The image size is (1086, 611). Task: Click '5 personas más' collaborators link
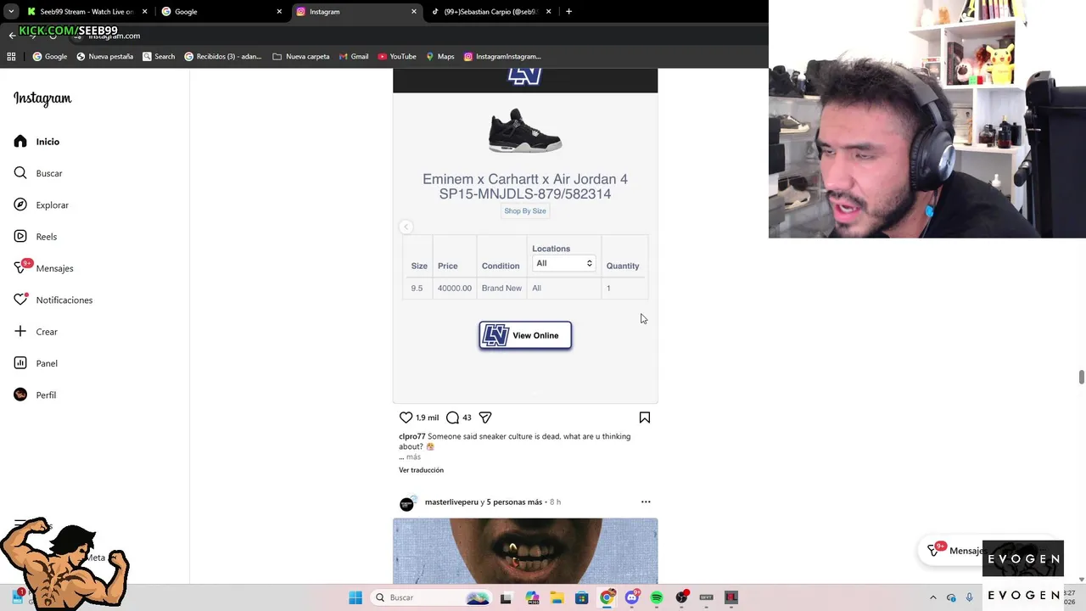[x=514, y=502]
